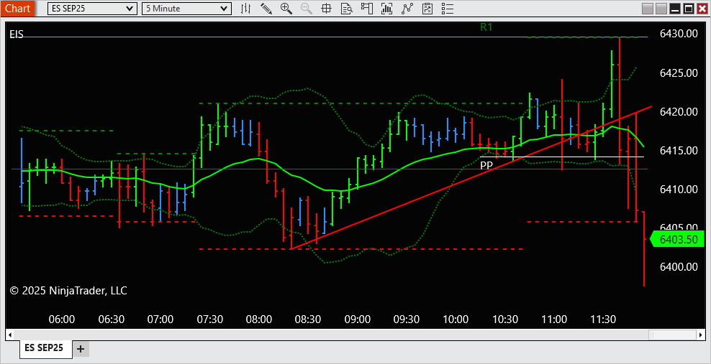Image resolution: width=711 pixels, height=364 pixels.
Task: Click the 11:00 time axis label
Action: (x=554, y=319)
